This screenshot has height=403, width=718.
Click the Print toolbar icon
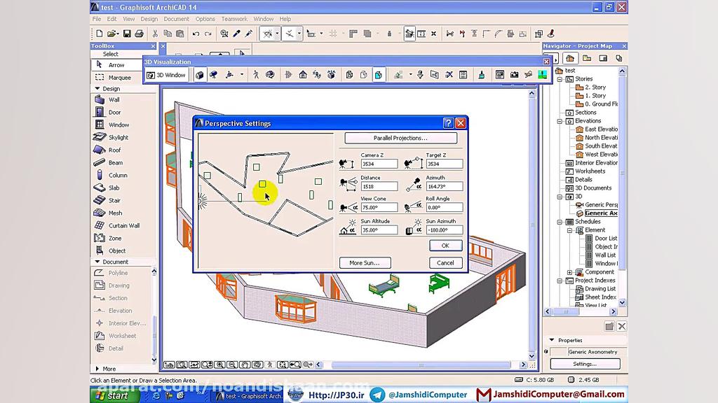click(140, 34)
